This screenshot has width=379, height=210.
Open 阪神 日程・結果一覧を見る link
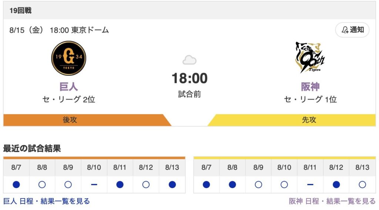[332, 201]
